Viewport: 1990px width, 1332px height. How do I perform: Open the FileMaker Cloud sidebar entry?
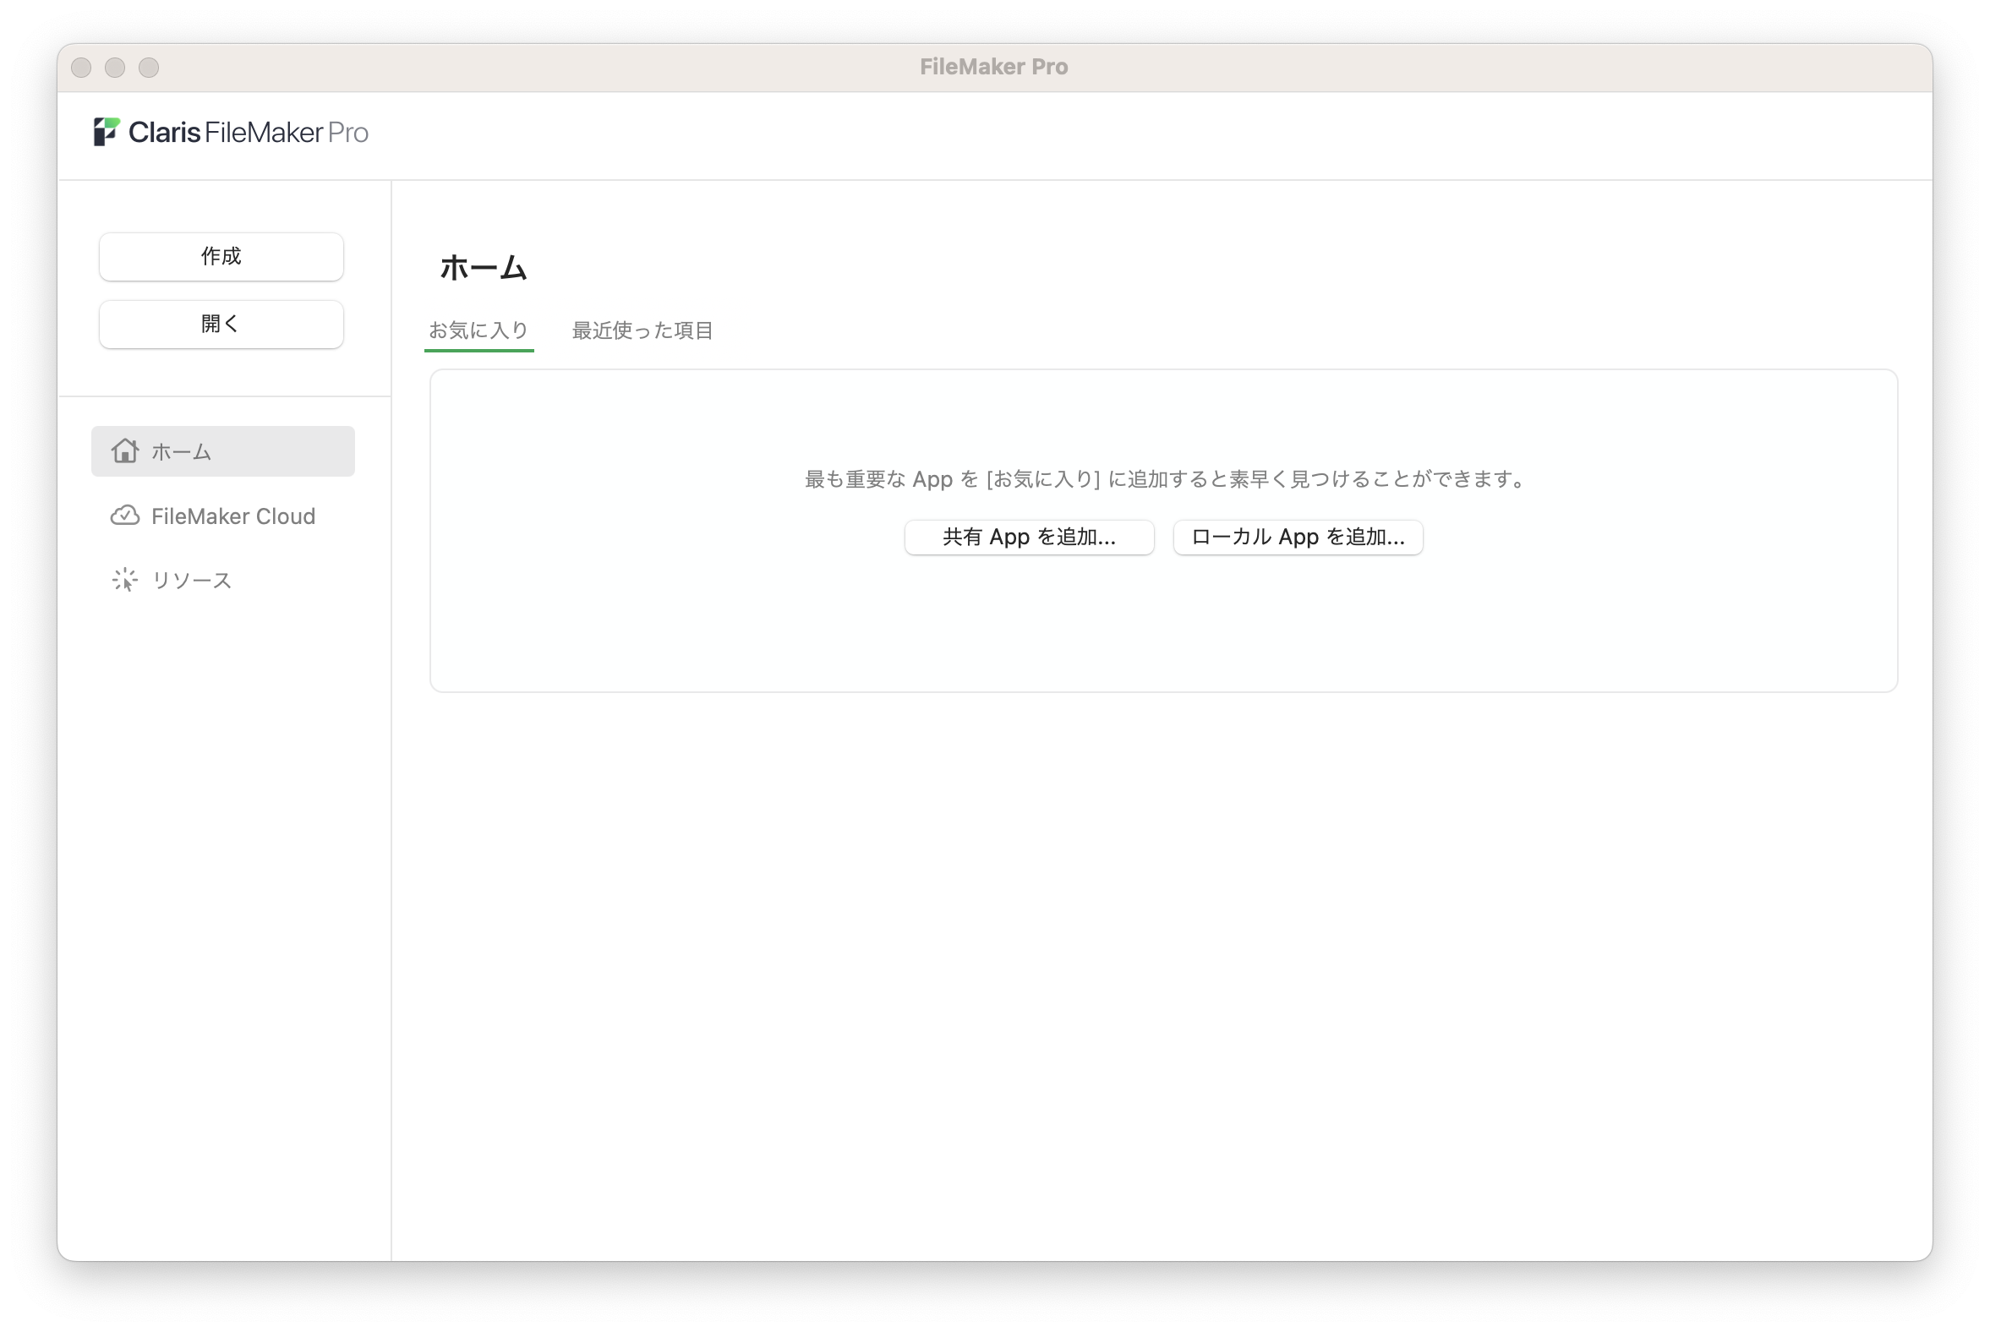tap(222, 516)
